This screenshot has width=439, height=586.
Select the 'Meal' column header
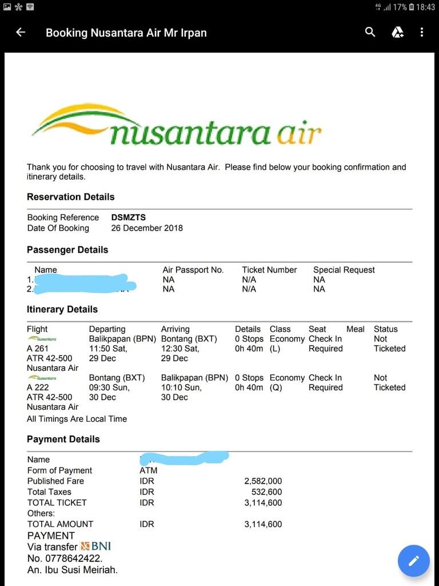coord(356,329)
